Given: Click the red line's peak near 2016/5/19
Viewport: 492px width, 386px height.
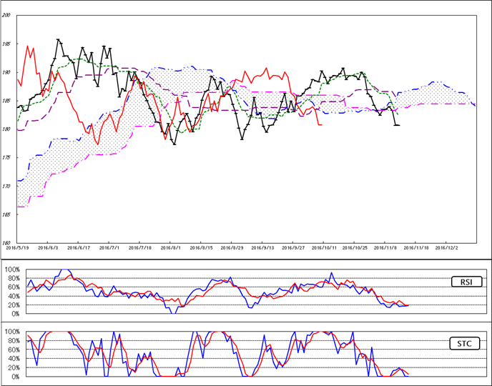Looking at the screenshot, I should tap(28, 46).
